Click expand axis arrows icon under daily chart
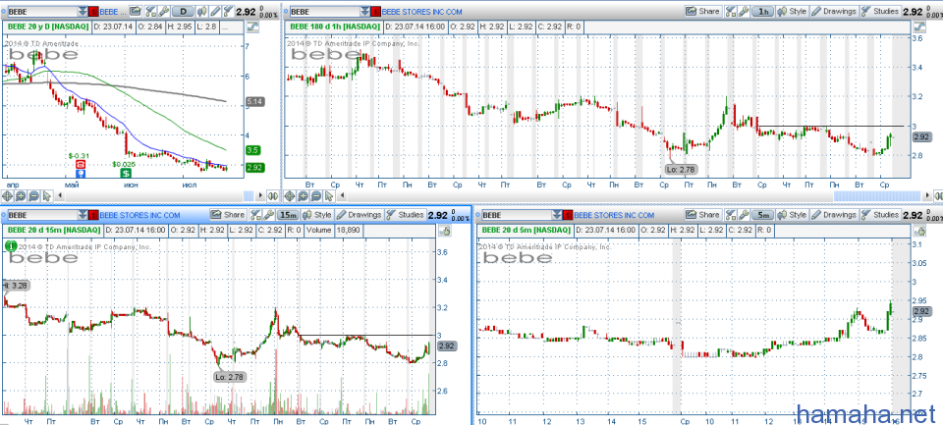The height and width of the screenshot is (425, 943). pos(272,196)
